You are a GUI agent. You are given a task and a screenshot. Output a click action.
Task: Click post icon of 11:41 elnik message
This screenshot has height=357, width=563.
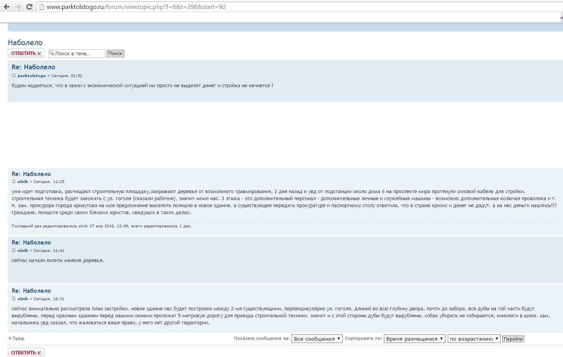point(14,251)
